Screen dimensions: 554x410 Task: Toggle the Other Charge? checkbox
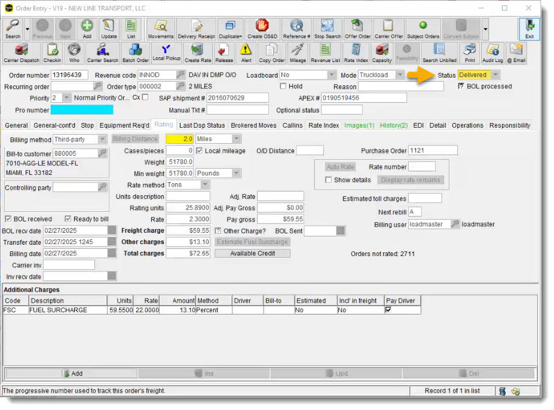tap(218, 231)
